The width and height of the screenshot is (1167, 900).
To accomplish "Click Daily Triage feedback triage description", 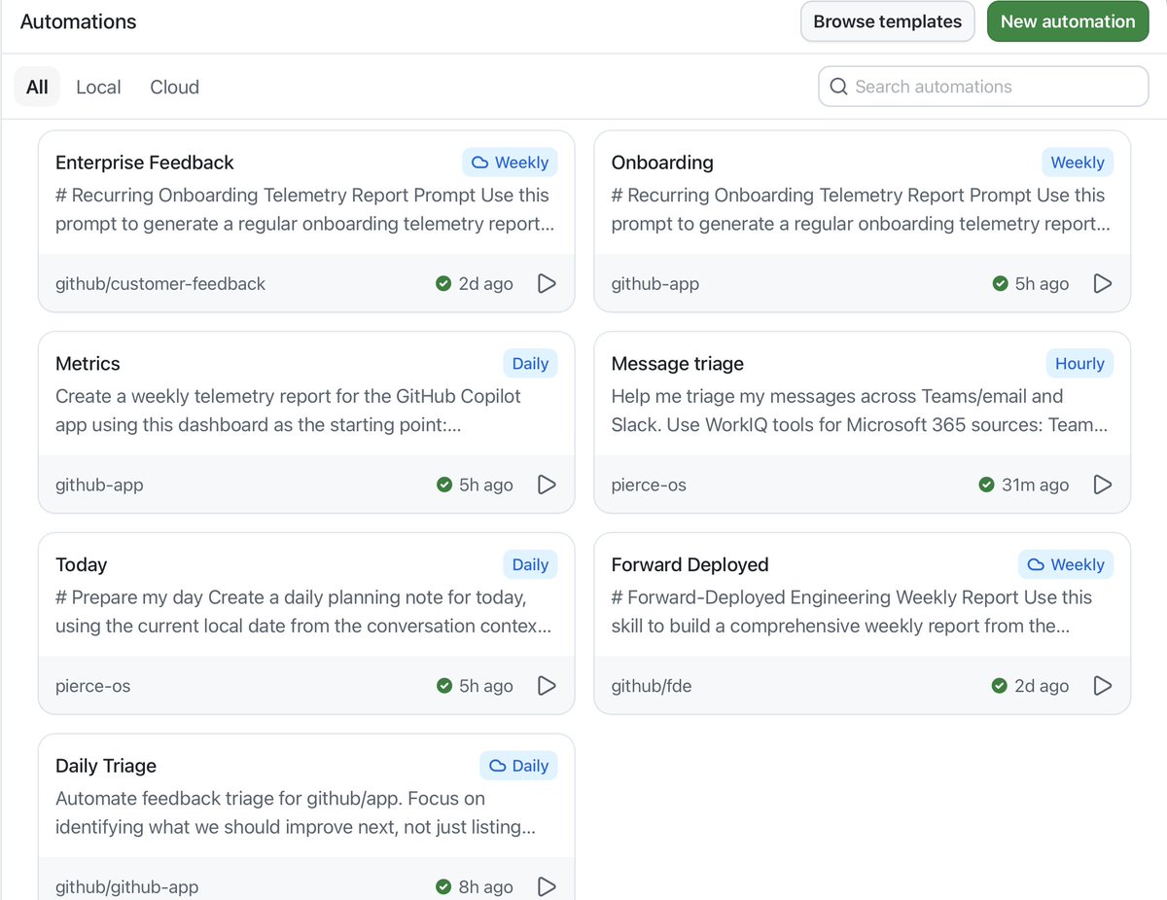I will click(x=296, y=813).
